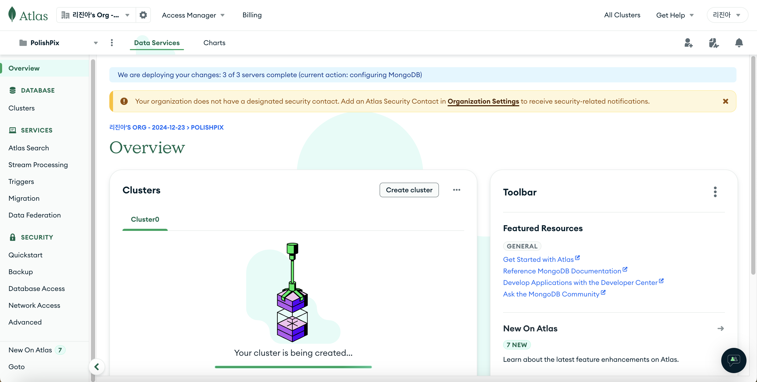Click the Database section stack icon
Image resolution: width=757 pixels, height=382 pixels.
coord(12,90)
